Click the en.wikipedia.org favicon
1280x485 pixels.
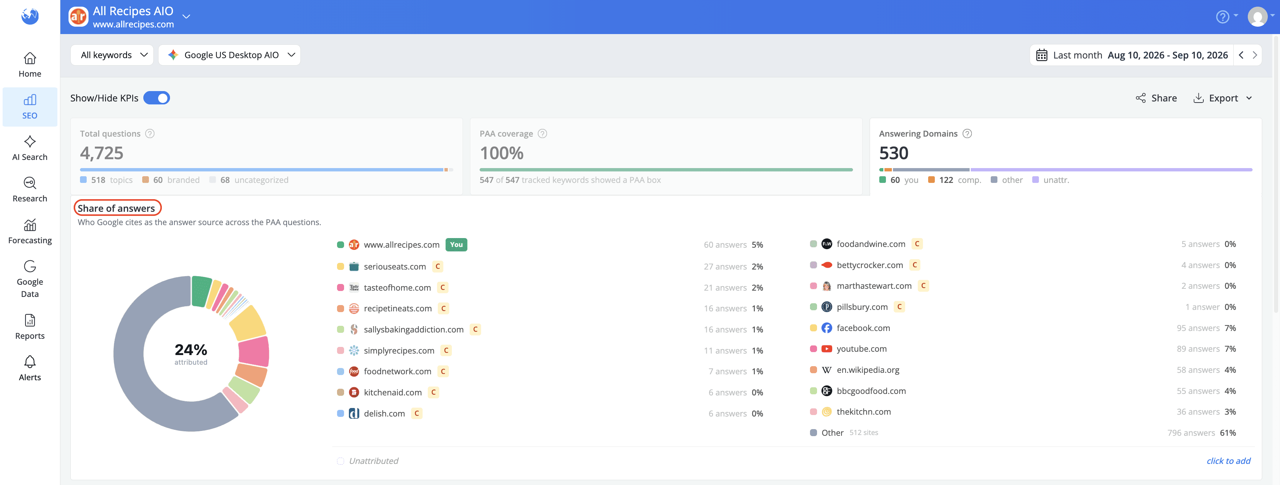click(x=826, y=370)
